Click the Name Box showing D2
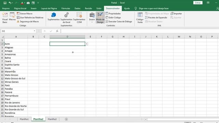 17,31
